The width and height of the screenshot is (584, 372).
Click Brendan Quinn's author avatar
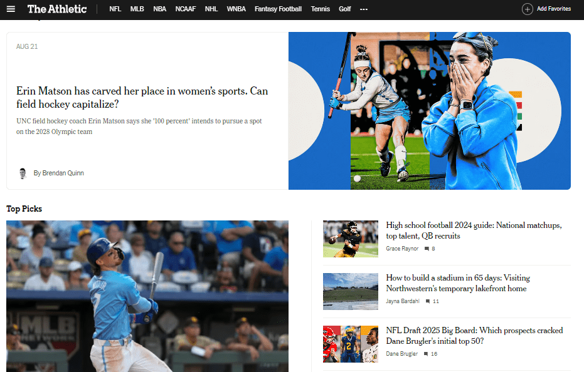tap(23, 173)
